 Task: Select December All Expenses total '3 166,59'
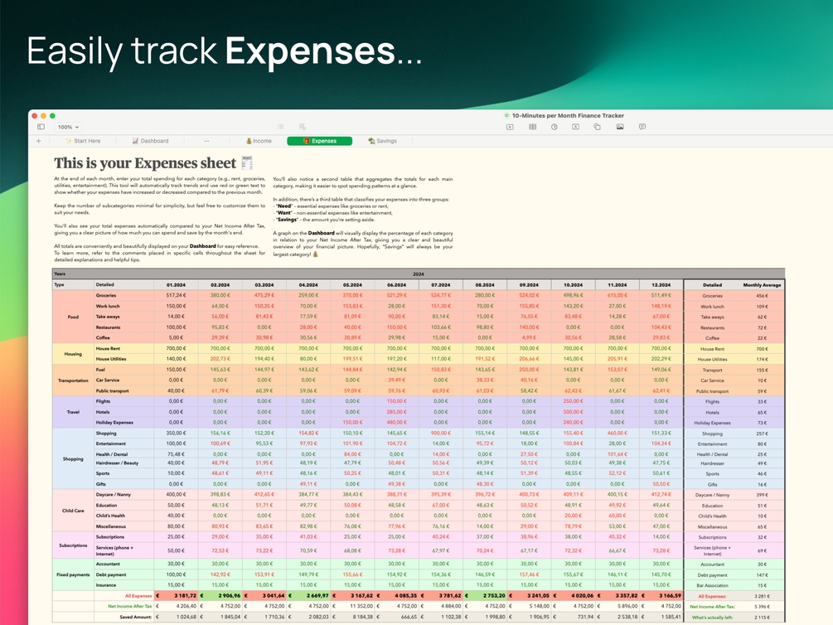(x=661, y=596)
